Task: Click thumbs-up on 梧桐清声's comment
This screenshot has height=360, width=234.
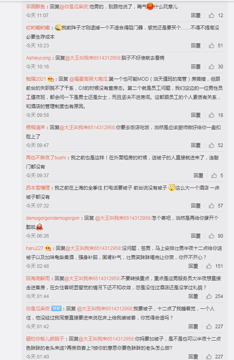Action: click(x=211, y=145)
